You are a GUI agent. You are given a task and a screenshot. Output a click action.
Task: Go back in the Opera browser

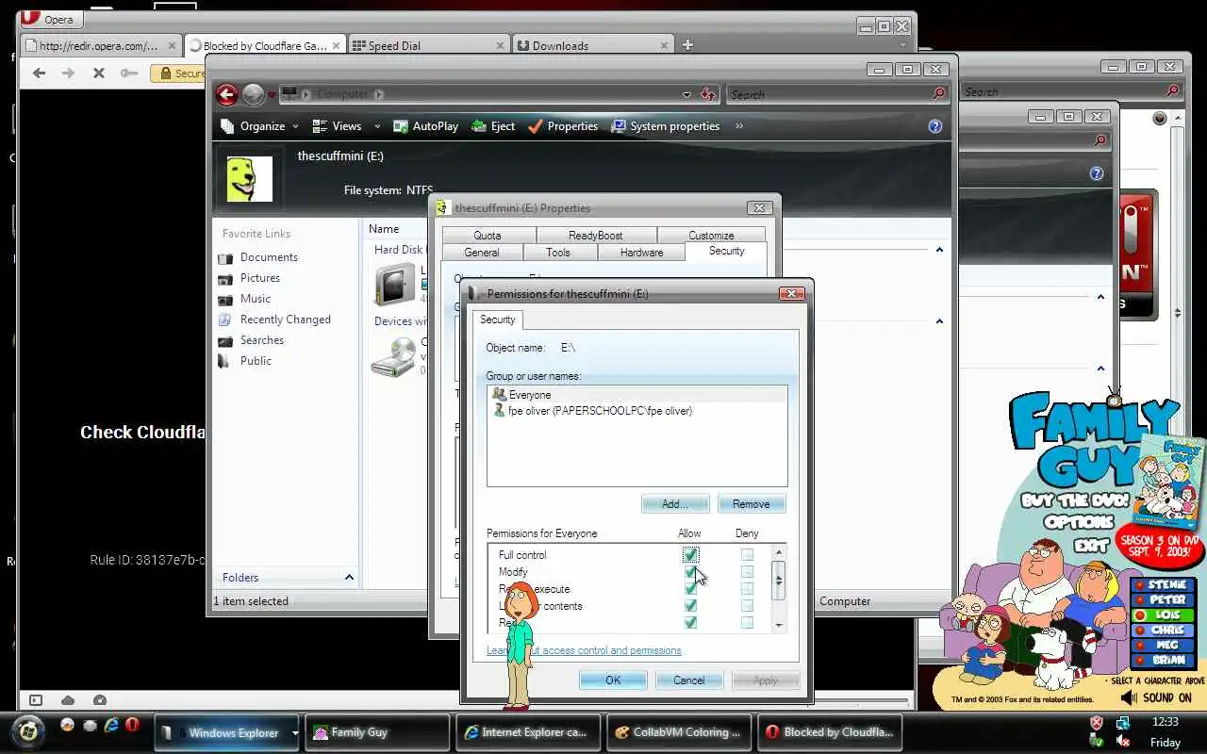click(39, 73)
